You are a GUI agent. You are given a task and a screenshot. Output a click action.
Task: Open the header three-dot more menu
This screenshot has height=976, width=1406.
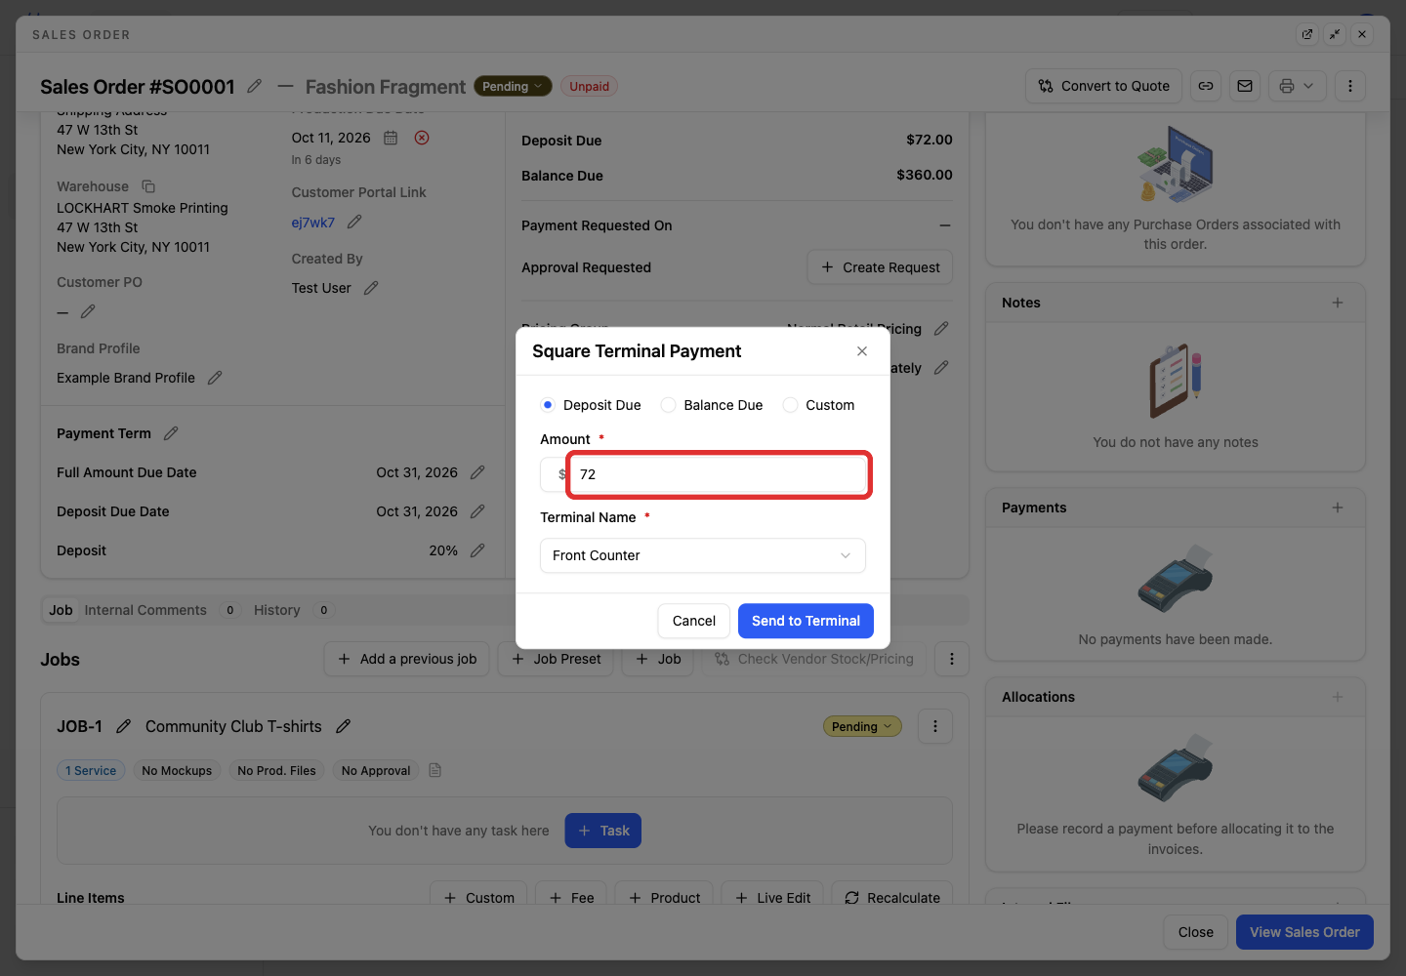click(x=1350, y=86)
